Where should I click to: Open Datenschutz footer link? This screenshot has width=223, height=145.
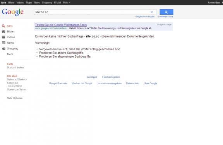pos(133,84)
